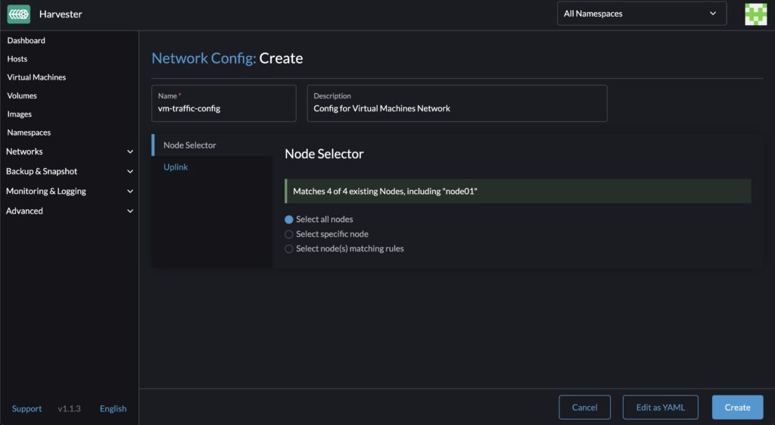
Task: Expand Backup & Snapshot menu group
Action: pyautogui.click(x=69, y=171)
